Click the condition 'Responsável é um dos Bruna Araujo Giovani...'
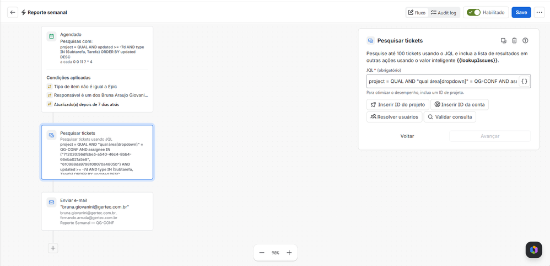550x266 pixels. tap(101, 95)
